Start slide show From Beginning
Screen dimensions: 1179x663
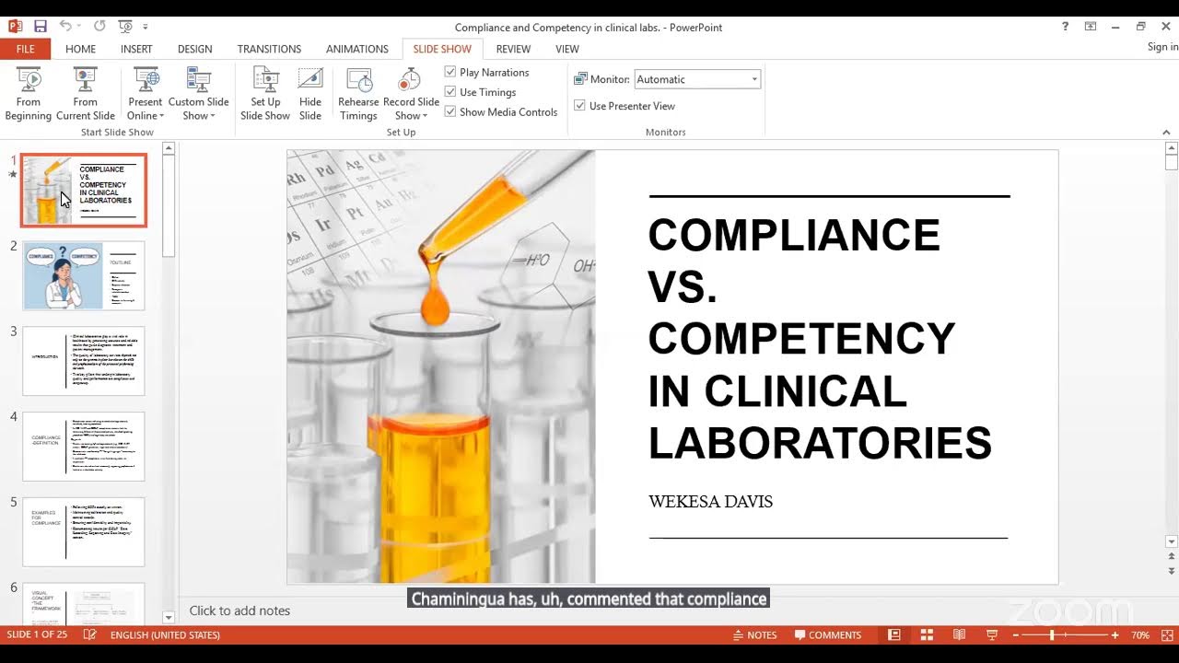[x=29, y=94]
